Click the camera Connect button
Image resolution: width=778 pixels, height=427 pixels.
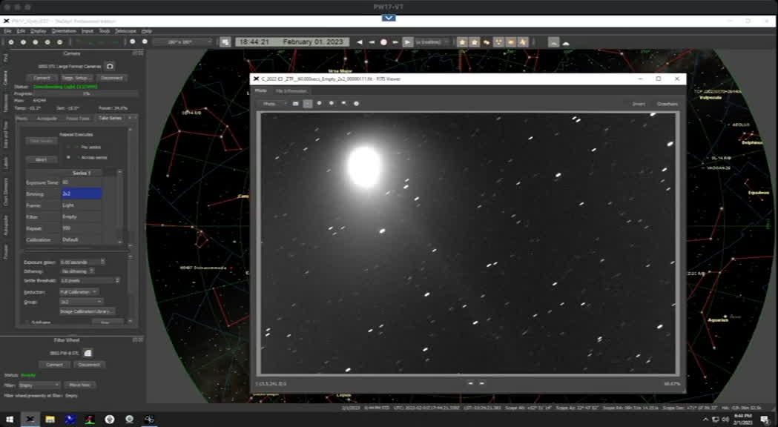point(42,78)
